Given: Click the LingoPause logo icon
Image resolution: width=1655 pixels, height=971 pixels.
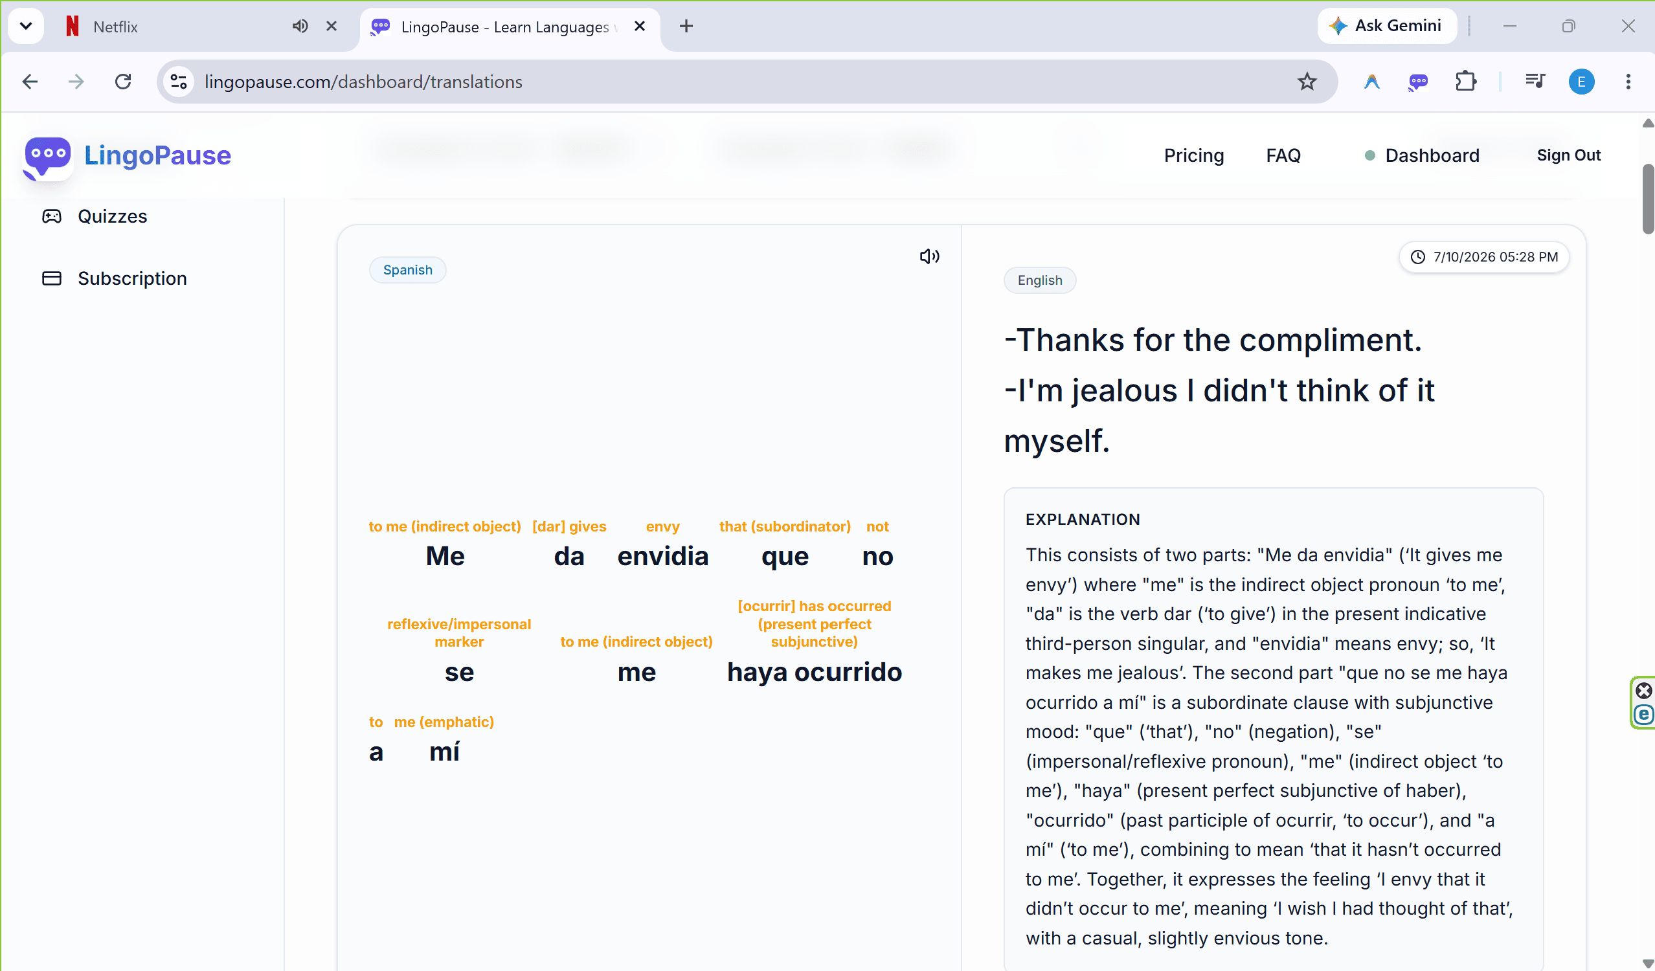Looking at the screenshot, I should click(47, 157).
